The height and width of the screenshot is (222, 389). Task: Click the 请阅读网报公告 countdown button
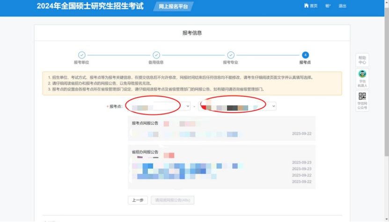point(172,200)
